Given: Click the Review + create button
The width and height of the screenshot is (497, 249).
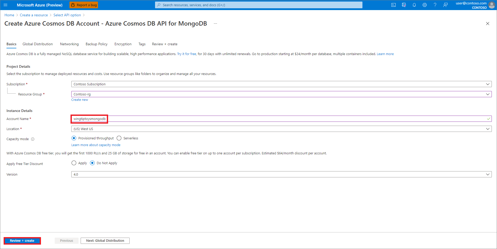Looking at the screenshot, I should click(x=22, y=240).
